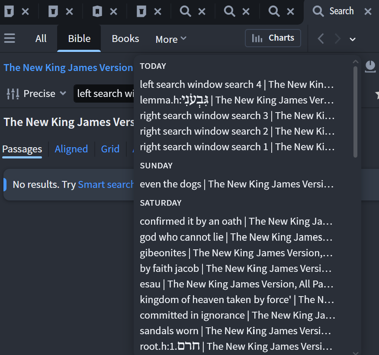
Task: Click the round dial icon near the resource title
Action: point(370,67)
